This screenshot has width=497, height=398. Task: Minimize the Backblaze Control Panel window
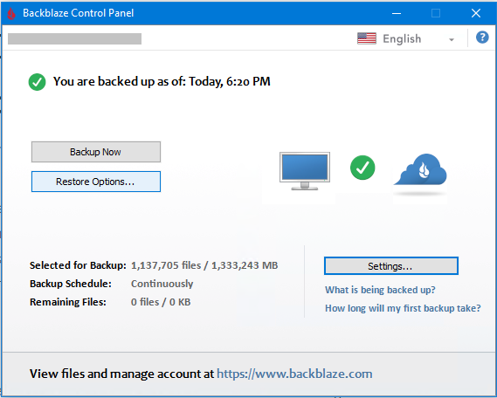[x=397, y=13]
